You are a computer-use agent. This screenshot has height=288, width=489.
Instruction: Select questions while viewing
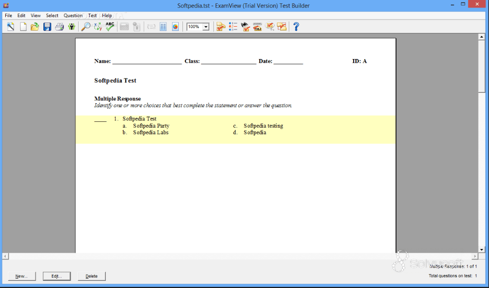click(x=245, y=26)
